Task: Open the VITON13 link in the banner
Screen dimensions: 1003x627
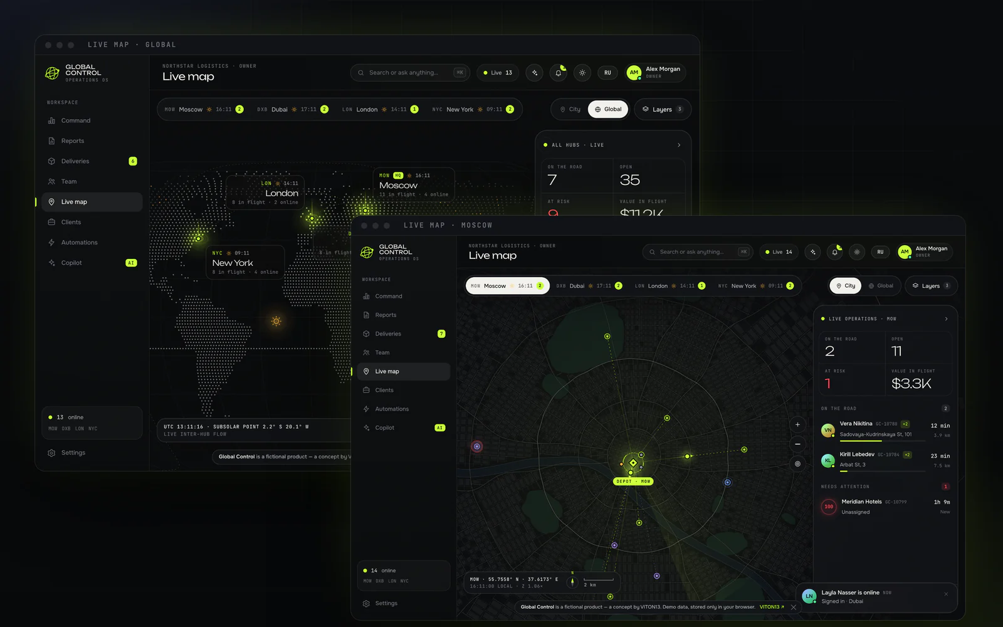Action: [772, 607]
